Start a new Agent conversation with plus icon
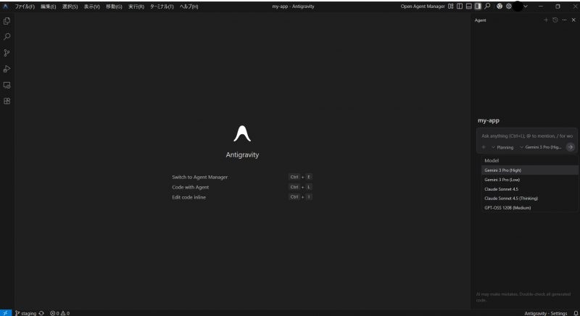 pos(546,20)
